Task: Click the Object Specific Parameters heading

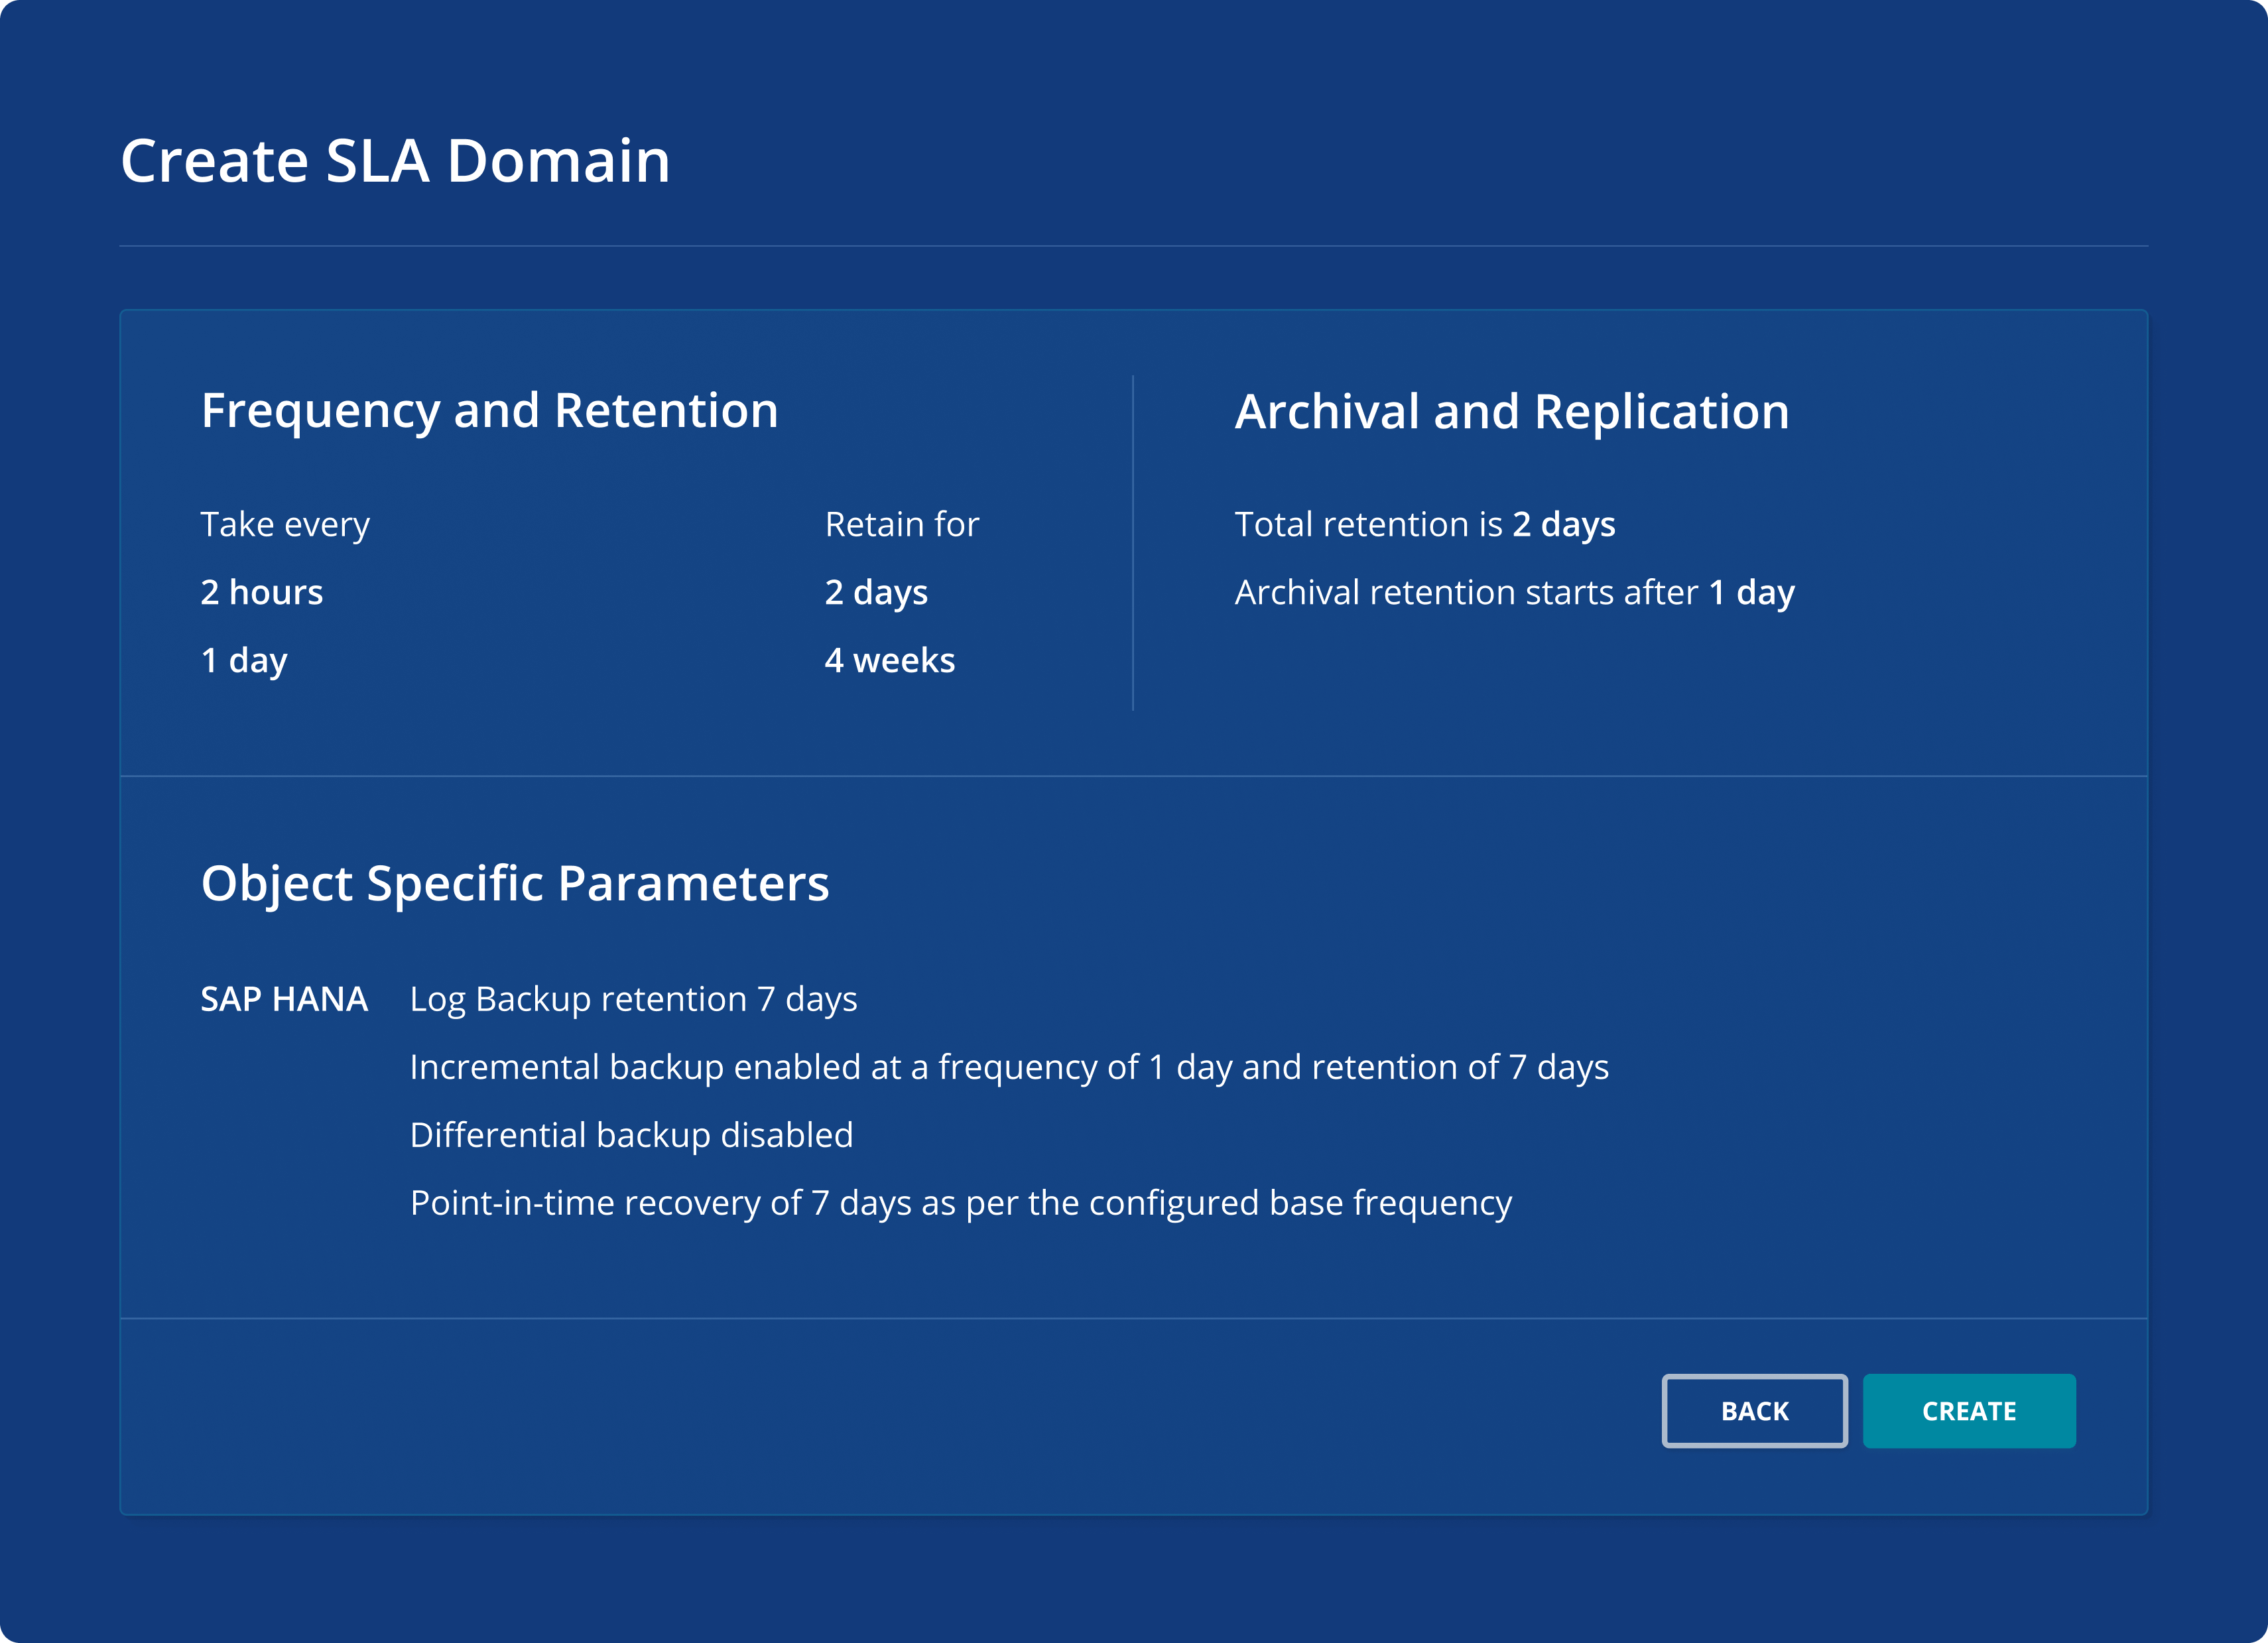Action: pyautogui.click(x=515, y=884)
